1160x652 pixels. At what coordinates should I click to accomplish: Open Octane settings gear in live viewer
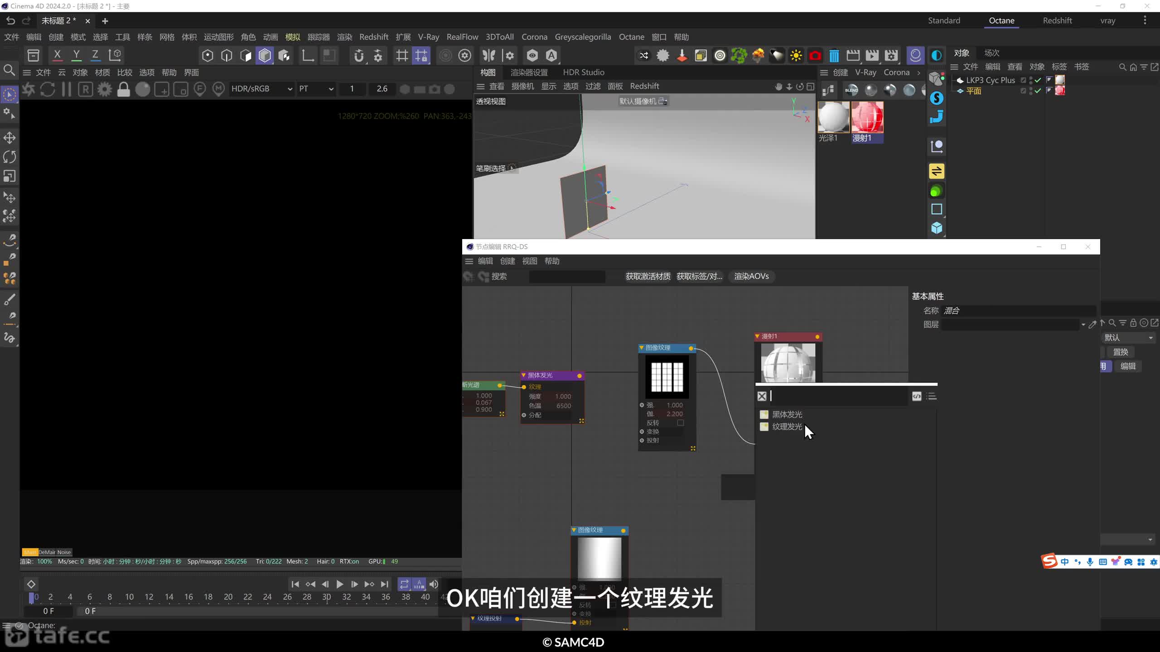point(105,89)
